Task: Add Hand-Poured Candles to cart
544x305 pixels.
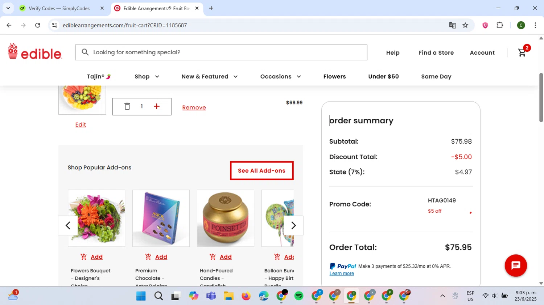Action: (226, 257)
